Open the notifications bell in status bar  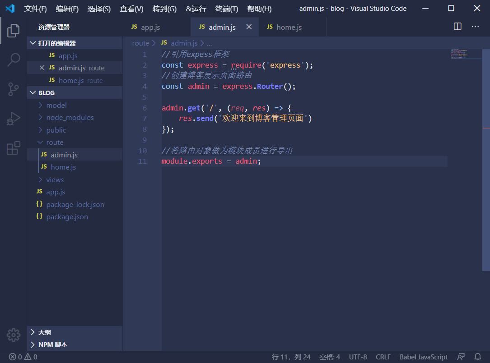tap(477, 357)
